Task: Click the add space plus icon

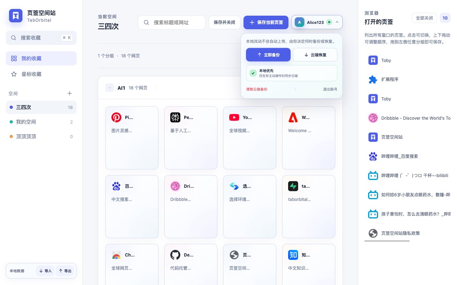Action: point(70,93)
